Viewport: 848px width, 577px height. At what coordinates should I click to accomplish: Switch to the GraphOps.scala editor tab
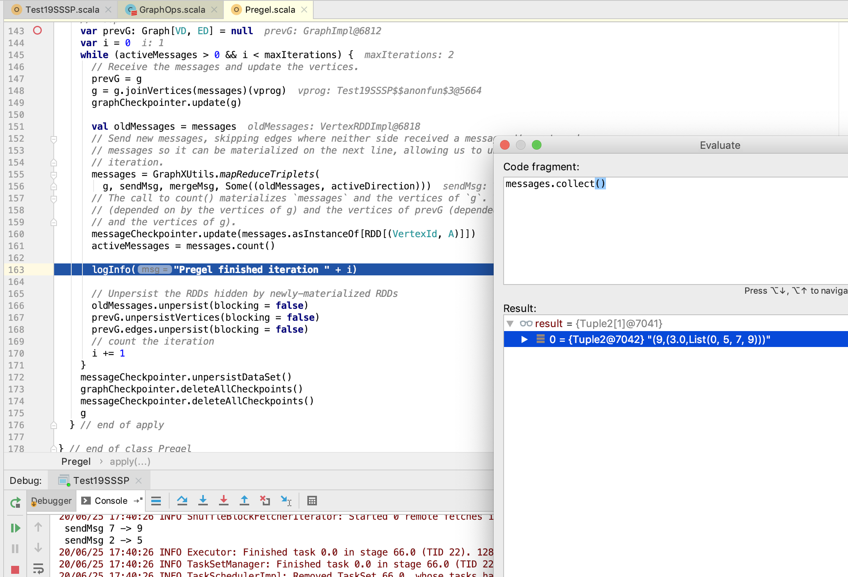(x=172, y=10)
